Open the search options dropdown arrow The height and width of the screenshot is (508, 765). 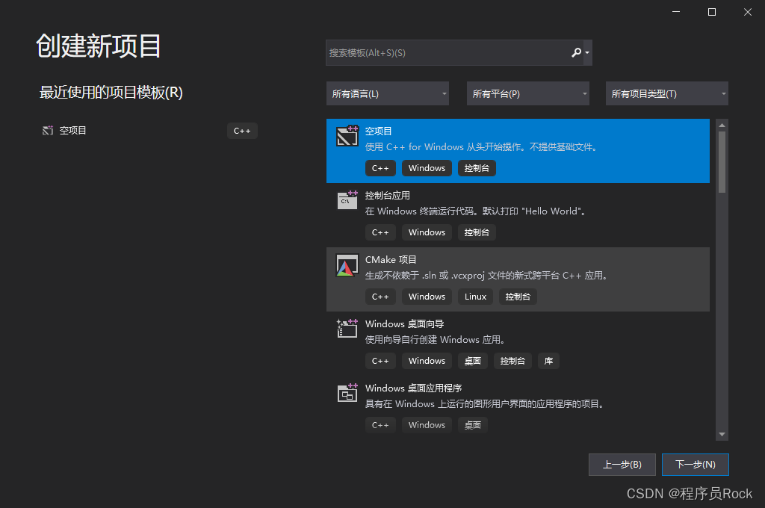pos(587,53)
